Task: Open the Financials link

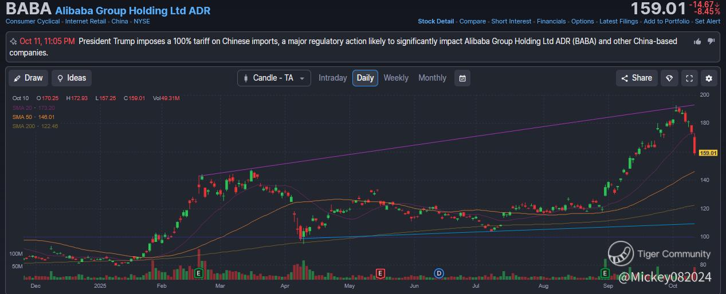Action: point(551,21)
